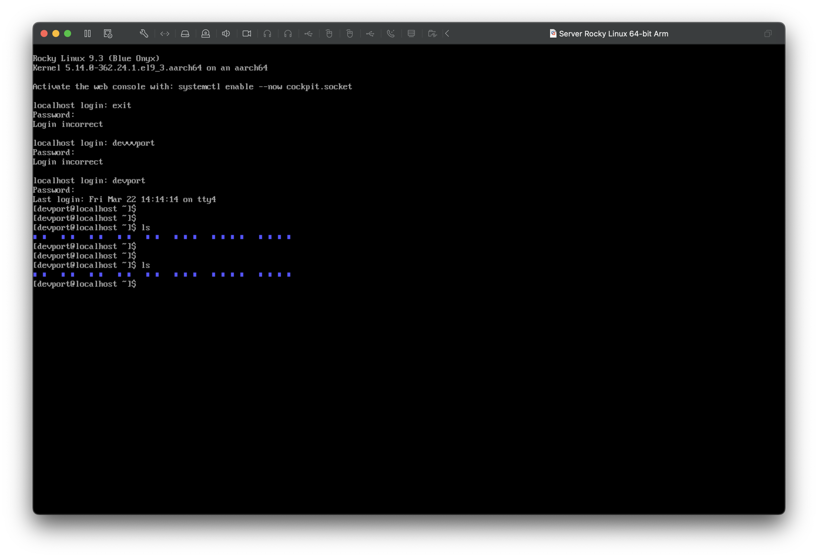Open the shared folders icon
The image size is (818, 558).
click(x=432, y=34)
